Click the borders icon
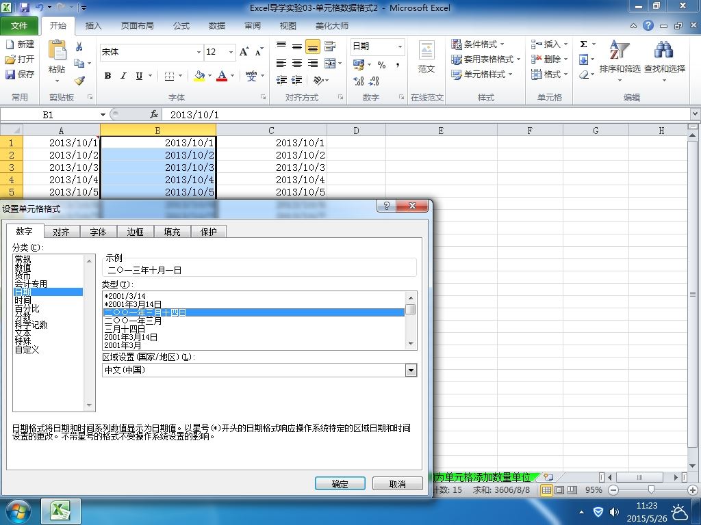Image resolution: width=701 pixels, height=525 pixels. (169, 76)
